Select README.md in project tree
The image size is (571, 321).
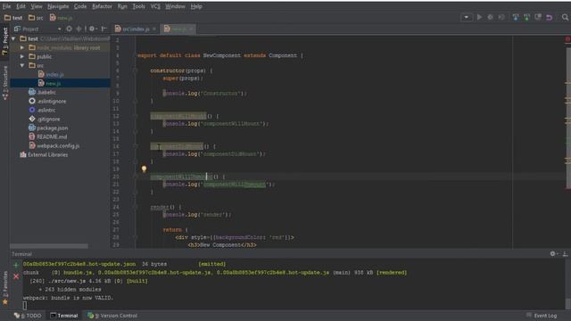point(47,136)
